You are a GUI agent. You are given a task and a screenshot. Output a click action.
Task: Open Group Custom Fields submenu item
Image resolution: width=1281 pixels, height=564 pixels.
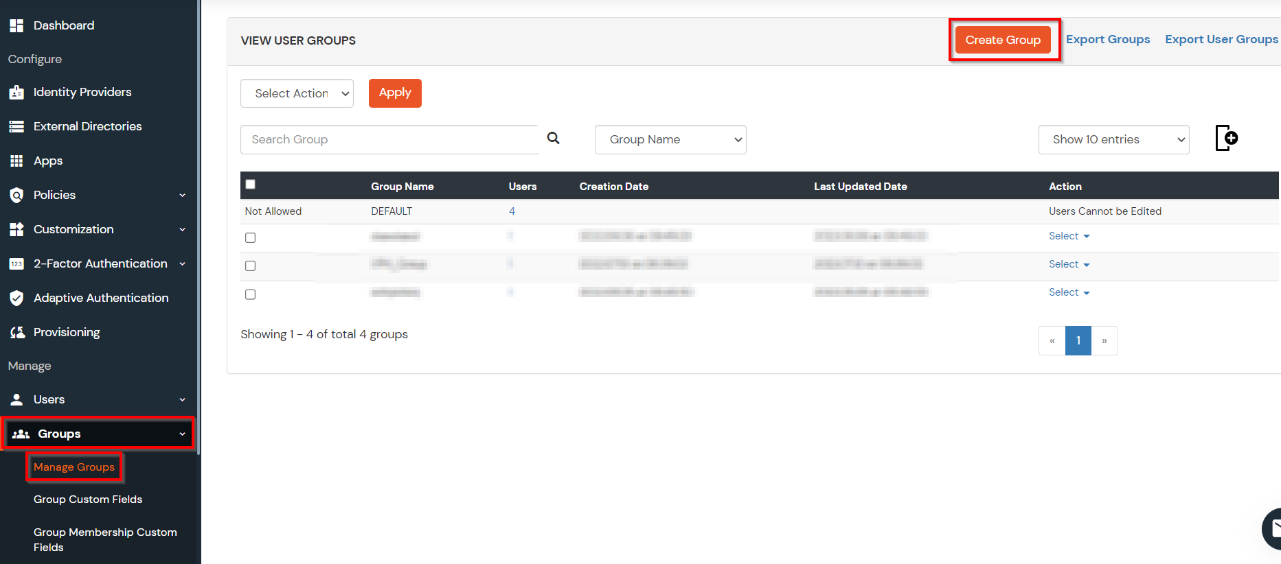coord(88,500)
